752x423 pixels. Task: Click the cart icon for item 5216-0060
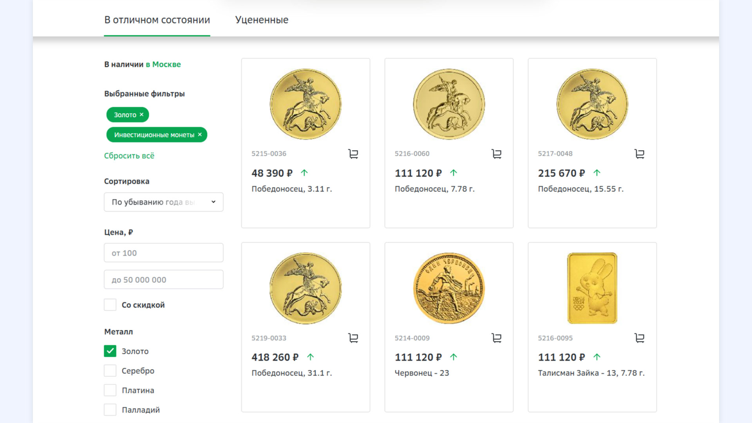[496, 154]
